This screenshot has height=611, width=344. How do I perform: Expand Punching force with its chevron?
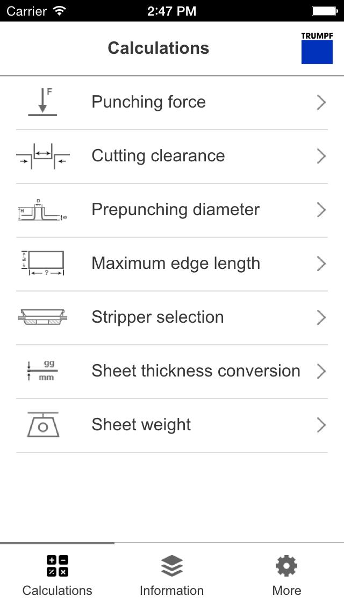[x=321, y=102]
